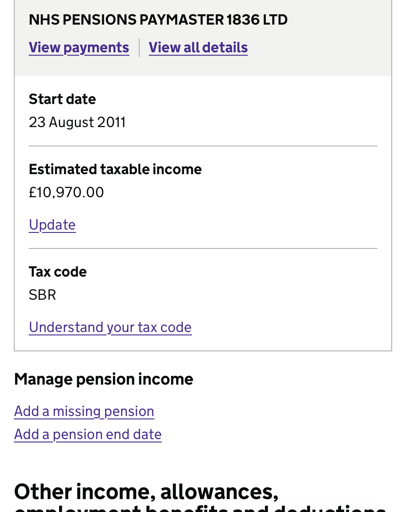Viewport: 406px width, 512px height.
Task: Click Update under estimated taxable income
Action: click(52, 225)
